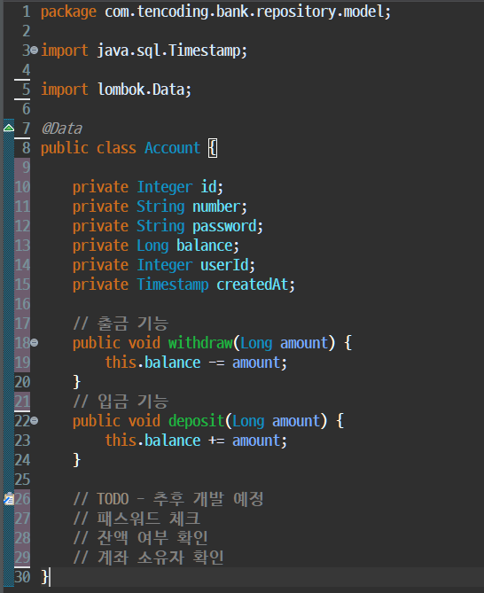Click 'this.balance += amount;' statement
The image size is (484, 593).
pyautogui.click(x=196, y=441)
